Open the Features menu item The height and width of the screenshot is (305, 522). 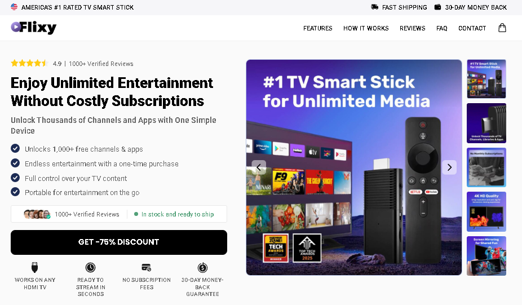(x=317, y=28)
